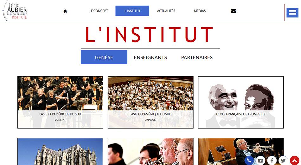Switch to the Partenaires tab

pos(197,57)
